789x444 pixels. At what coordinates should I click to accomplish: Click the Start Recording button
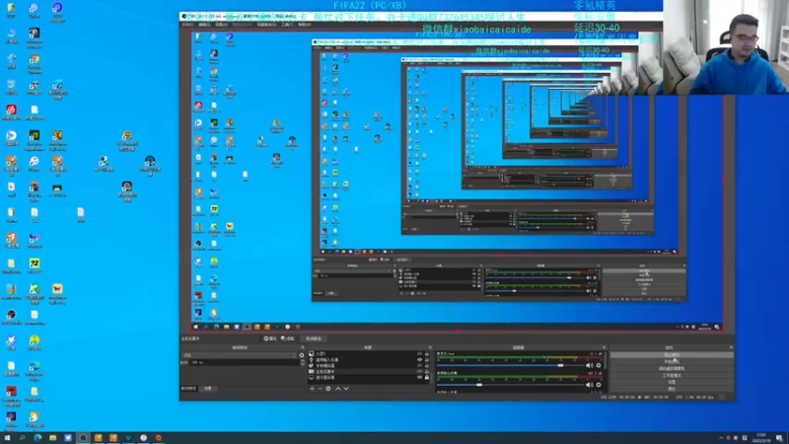pyautogui.click(x=672, y=361)
